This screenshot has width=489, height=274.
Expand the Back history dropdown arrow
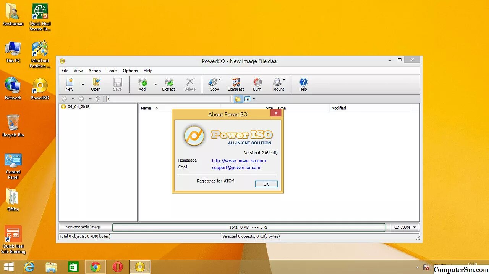point(73,99)
